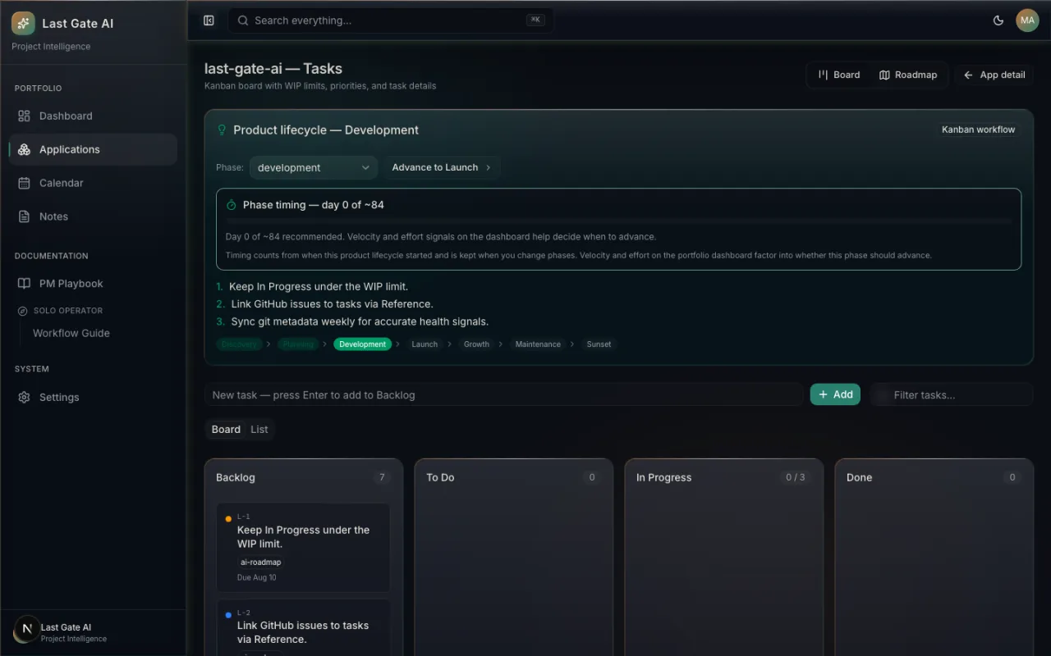This screenshot has width=1051, height=656.
Task: Click the orange priority dot on L-1
Action: [228, 519]
